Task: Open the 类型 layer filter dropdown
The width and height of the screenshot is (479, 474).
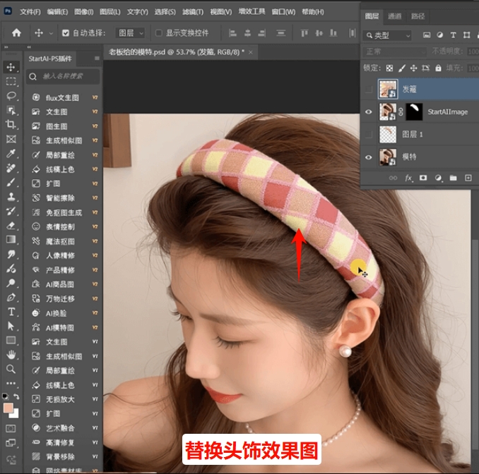Action: (x=387, y=35)
